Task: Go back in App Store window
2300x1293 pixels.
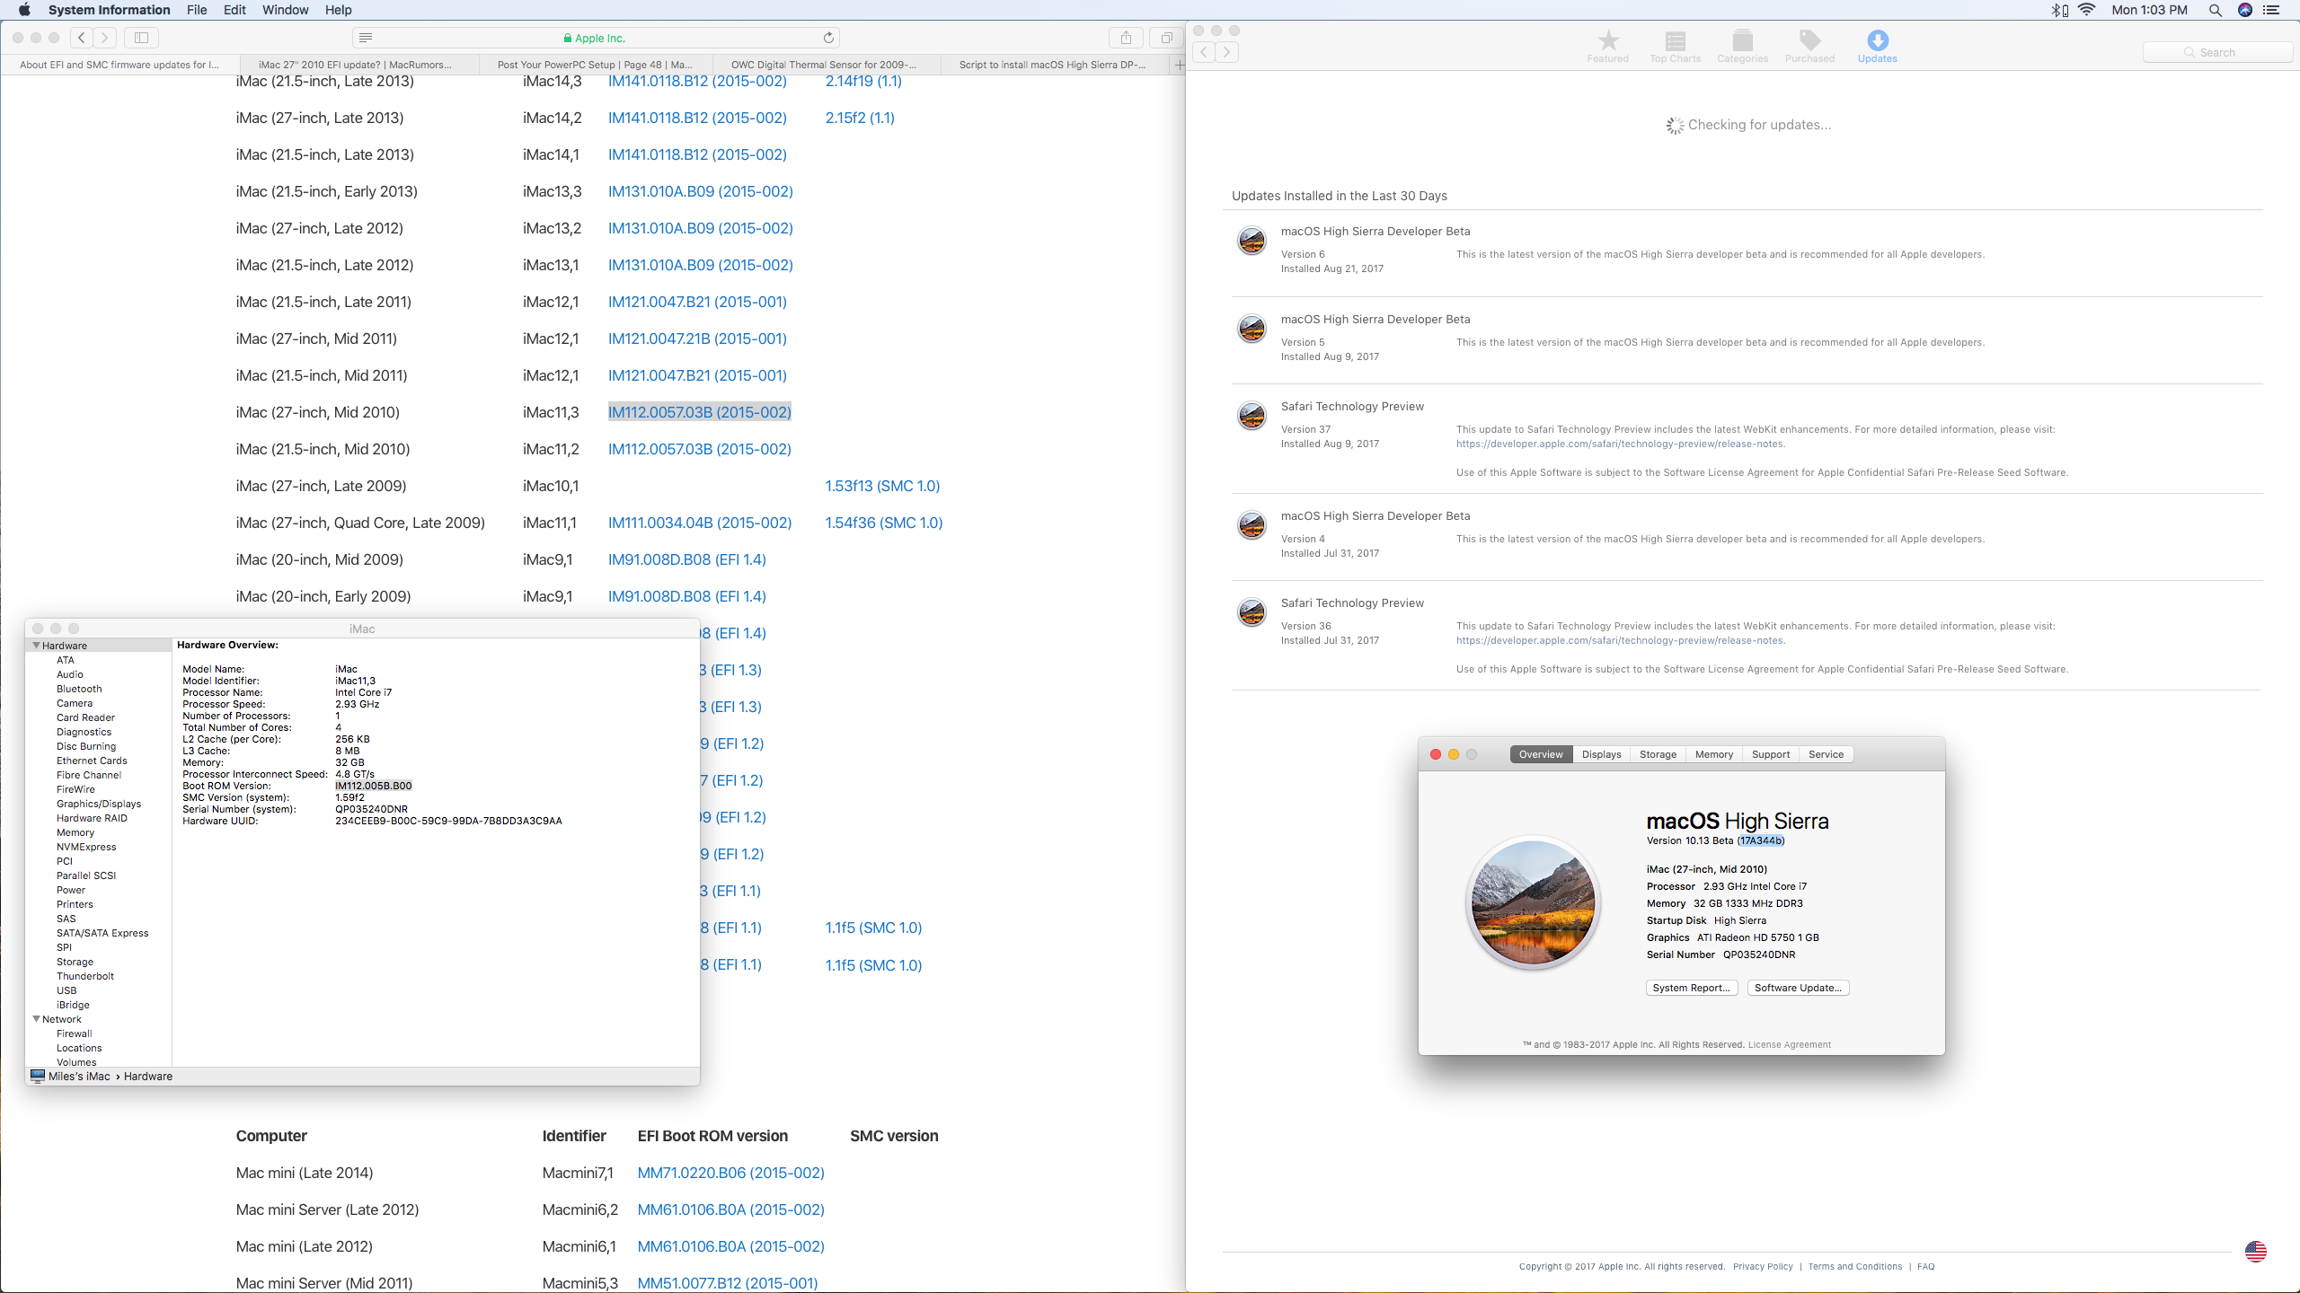Action: click(1204, 52)
